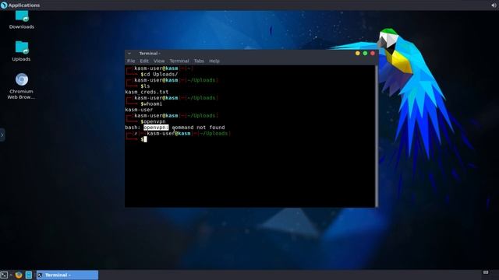
Task: Open the Uploads desktop folder
Action: (22, 51)
